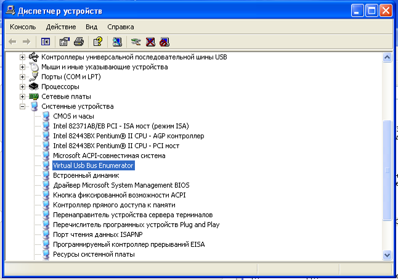The image size is (398, 280).
Task: Open the Консоль menu
Action: (23, 27)
